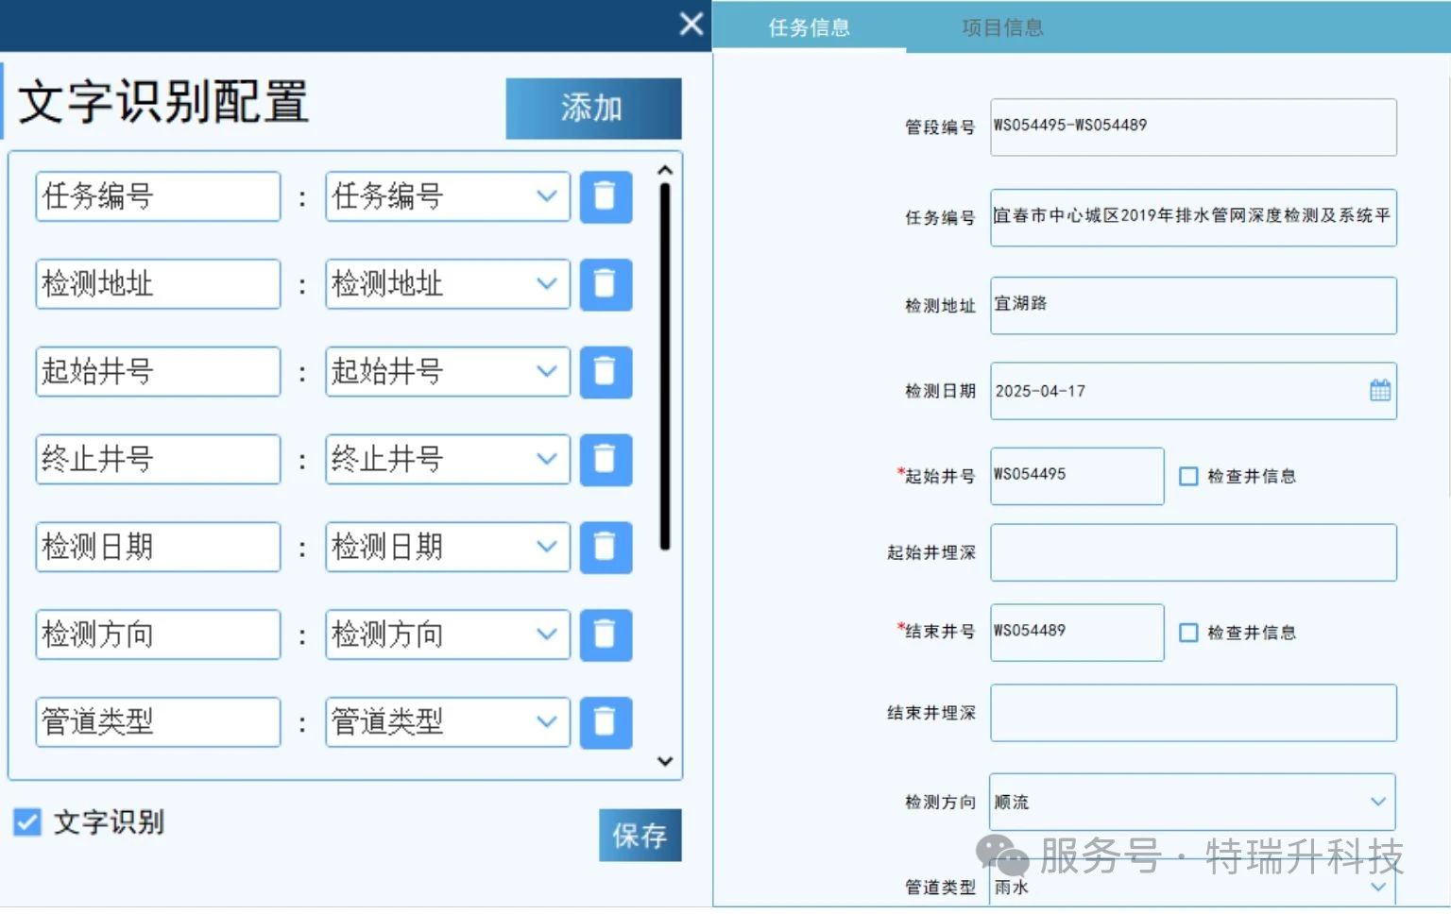Toggle the 文字识别 checkbox
The height and width of the screenshot is (914, 1451).
[27, 822]
